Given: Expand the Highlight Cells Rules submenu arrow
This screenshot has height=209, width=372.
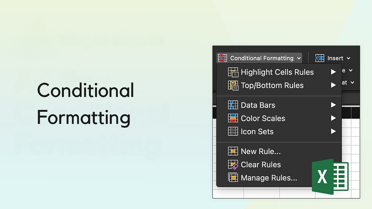Looking at the screenshot, I should (x=334, y=72).
